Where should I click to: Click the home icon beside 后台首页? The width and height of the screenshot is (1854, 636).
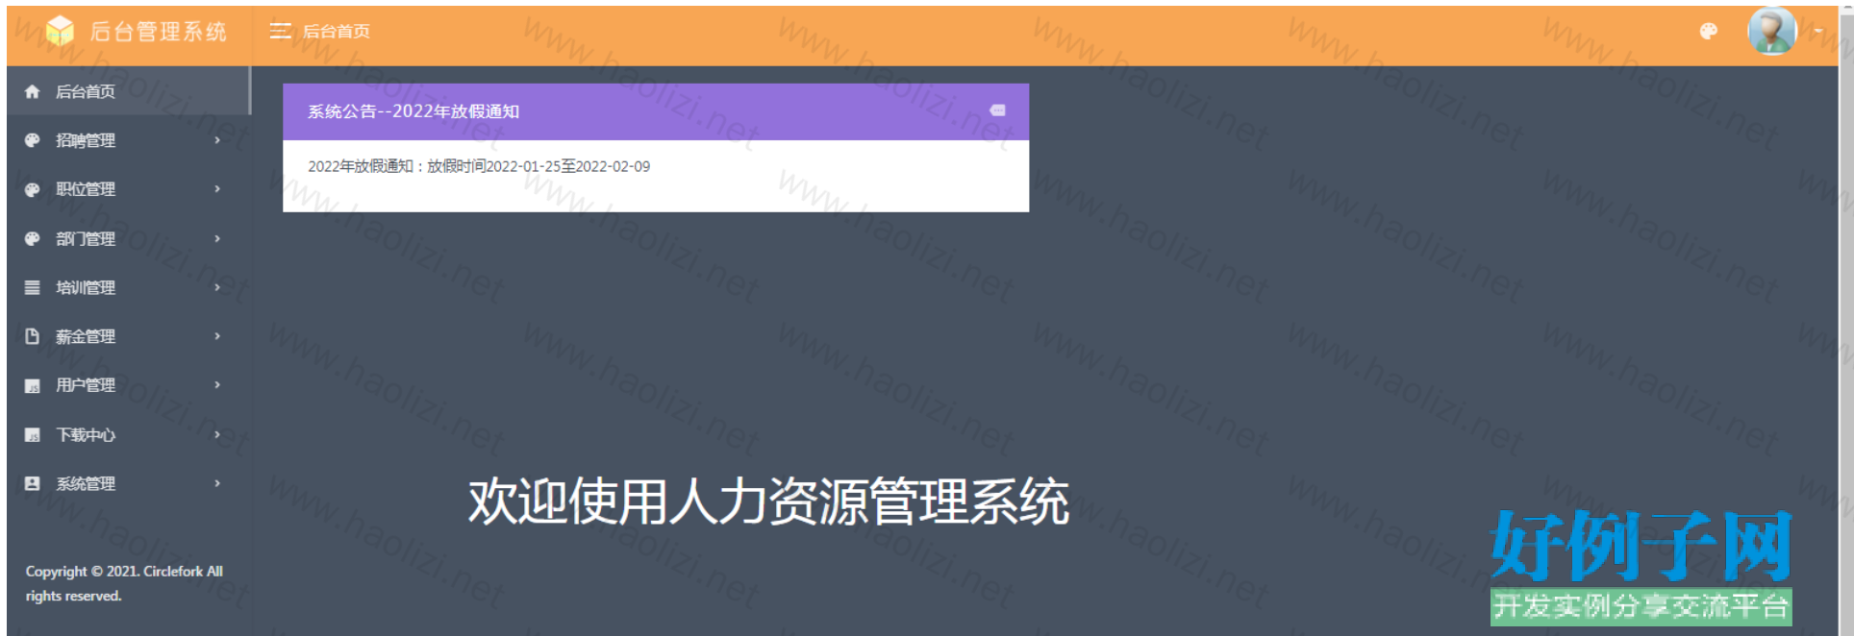point(33,92)
